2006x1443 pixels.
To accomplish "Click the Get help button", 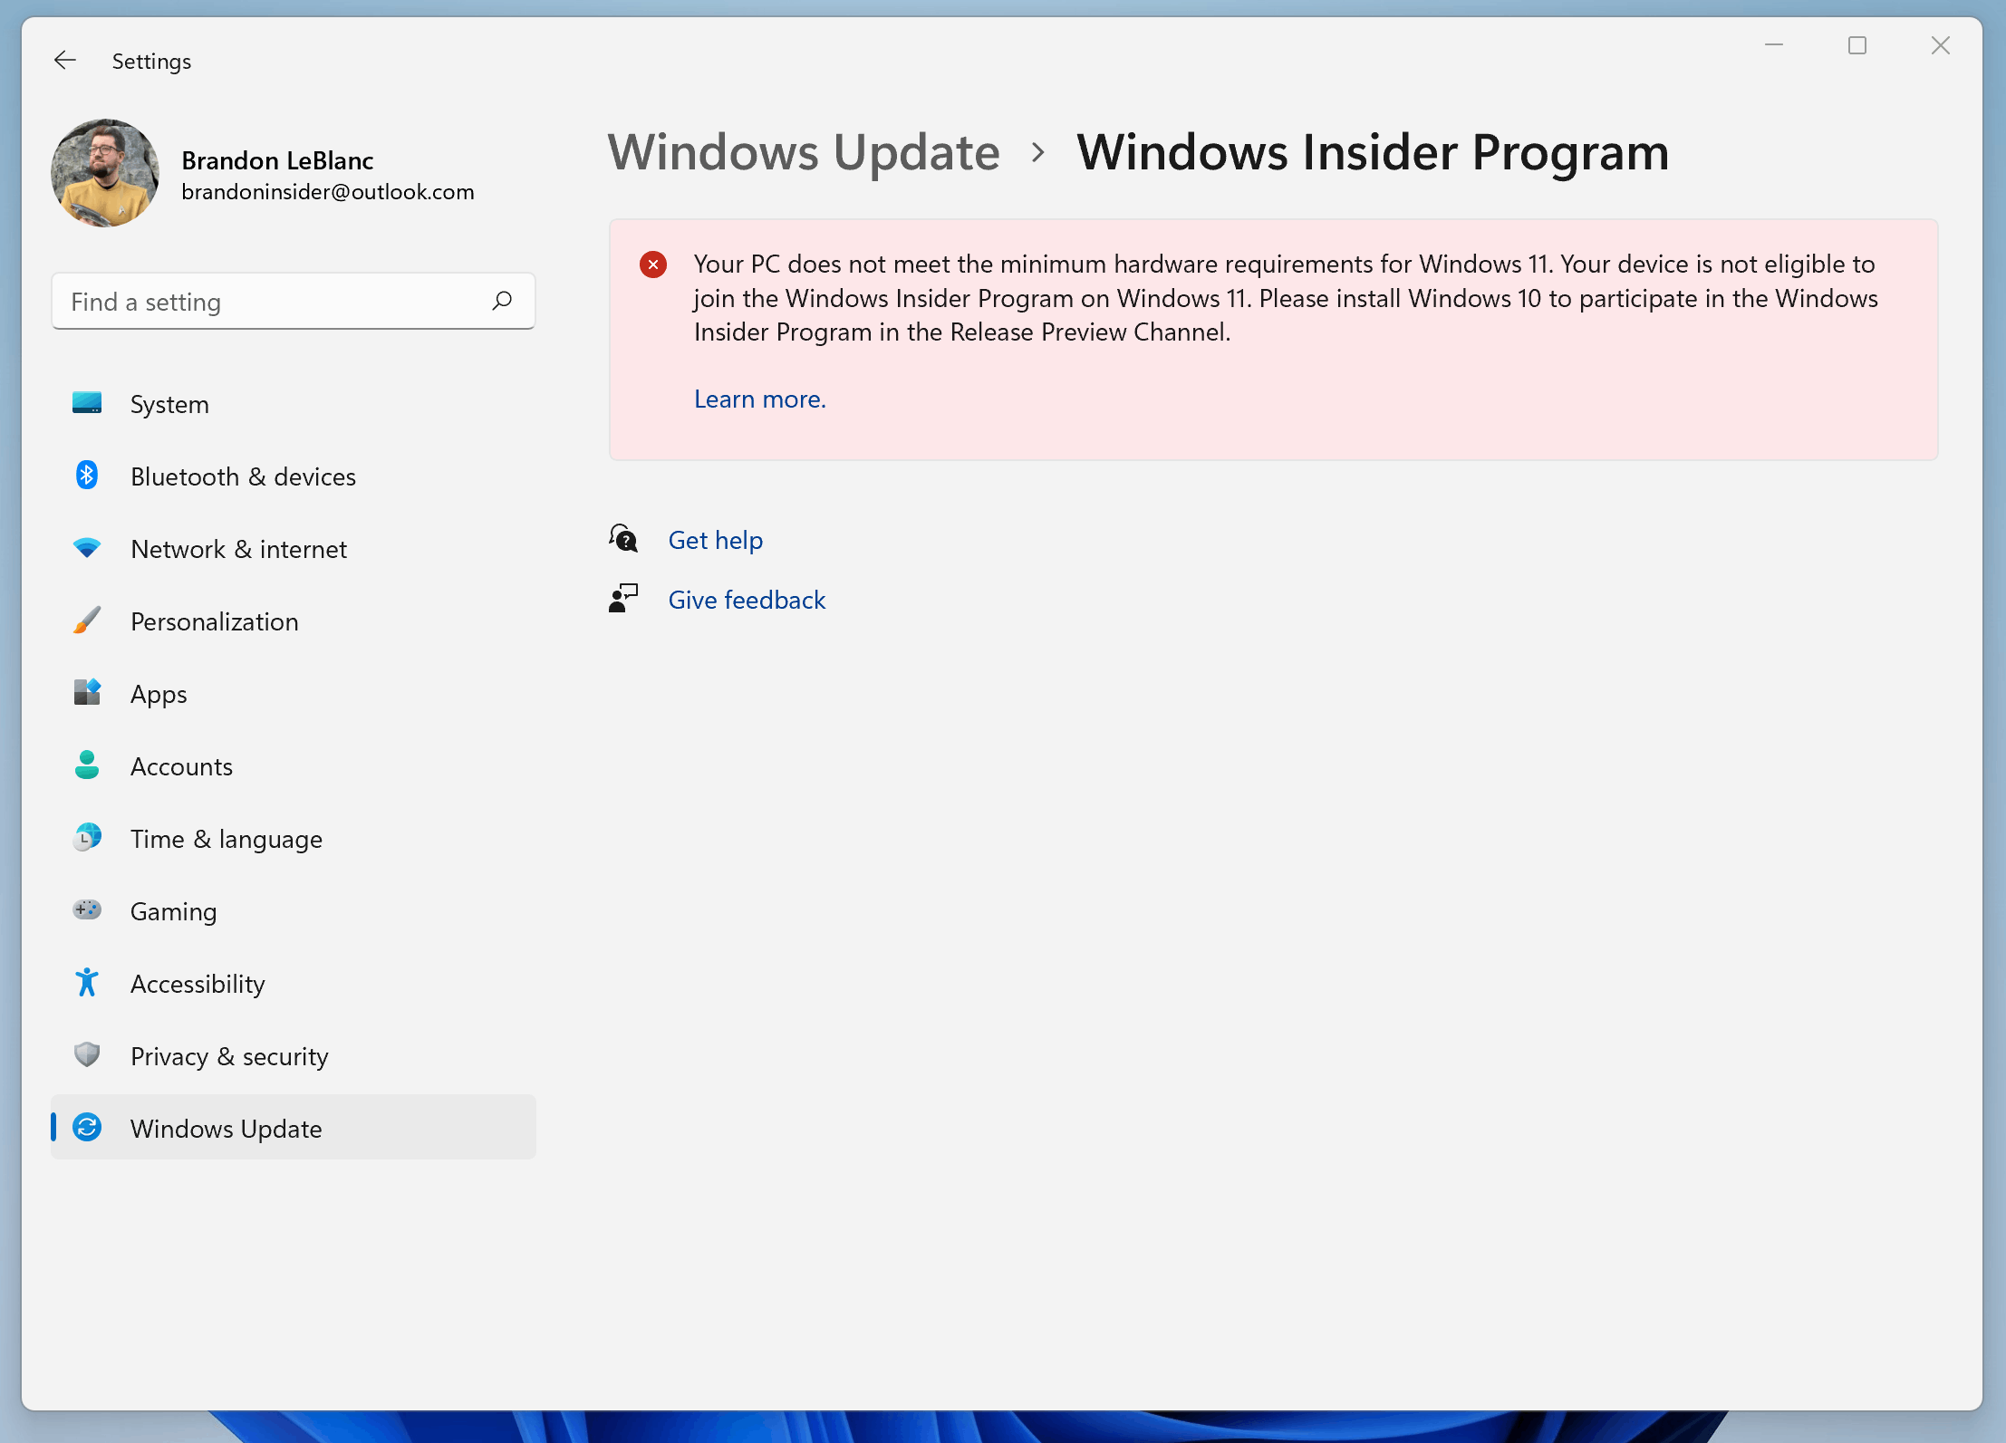I will coord(715,539).
